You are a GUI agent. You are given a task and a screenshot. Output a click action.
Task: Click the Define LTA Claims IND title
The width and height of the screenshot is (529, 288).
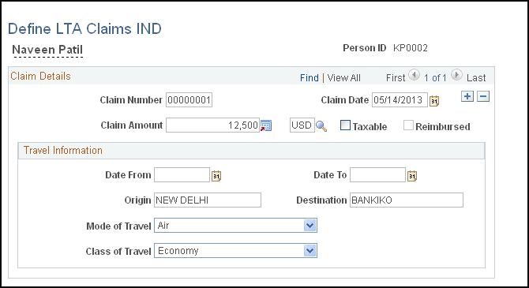tap(84, 28)
